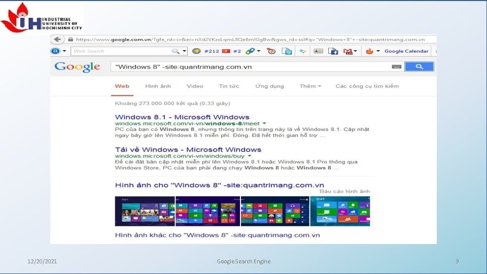
Task: Open dropdown arrow beside flame icon
Action: (378, 51)
